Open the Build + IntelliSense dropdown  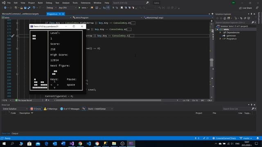pyautogui.click(x=100, y=109)
